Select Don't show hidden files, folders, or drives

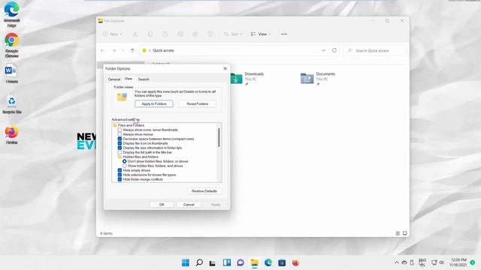pyautogui.click(x=125, y=161)
